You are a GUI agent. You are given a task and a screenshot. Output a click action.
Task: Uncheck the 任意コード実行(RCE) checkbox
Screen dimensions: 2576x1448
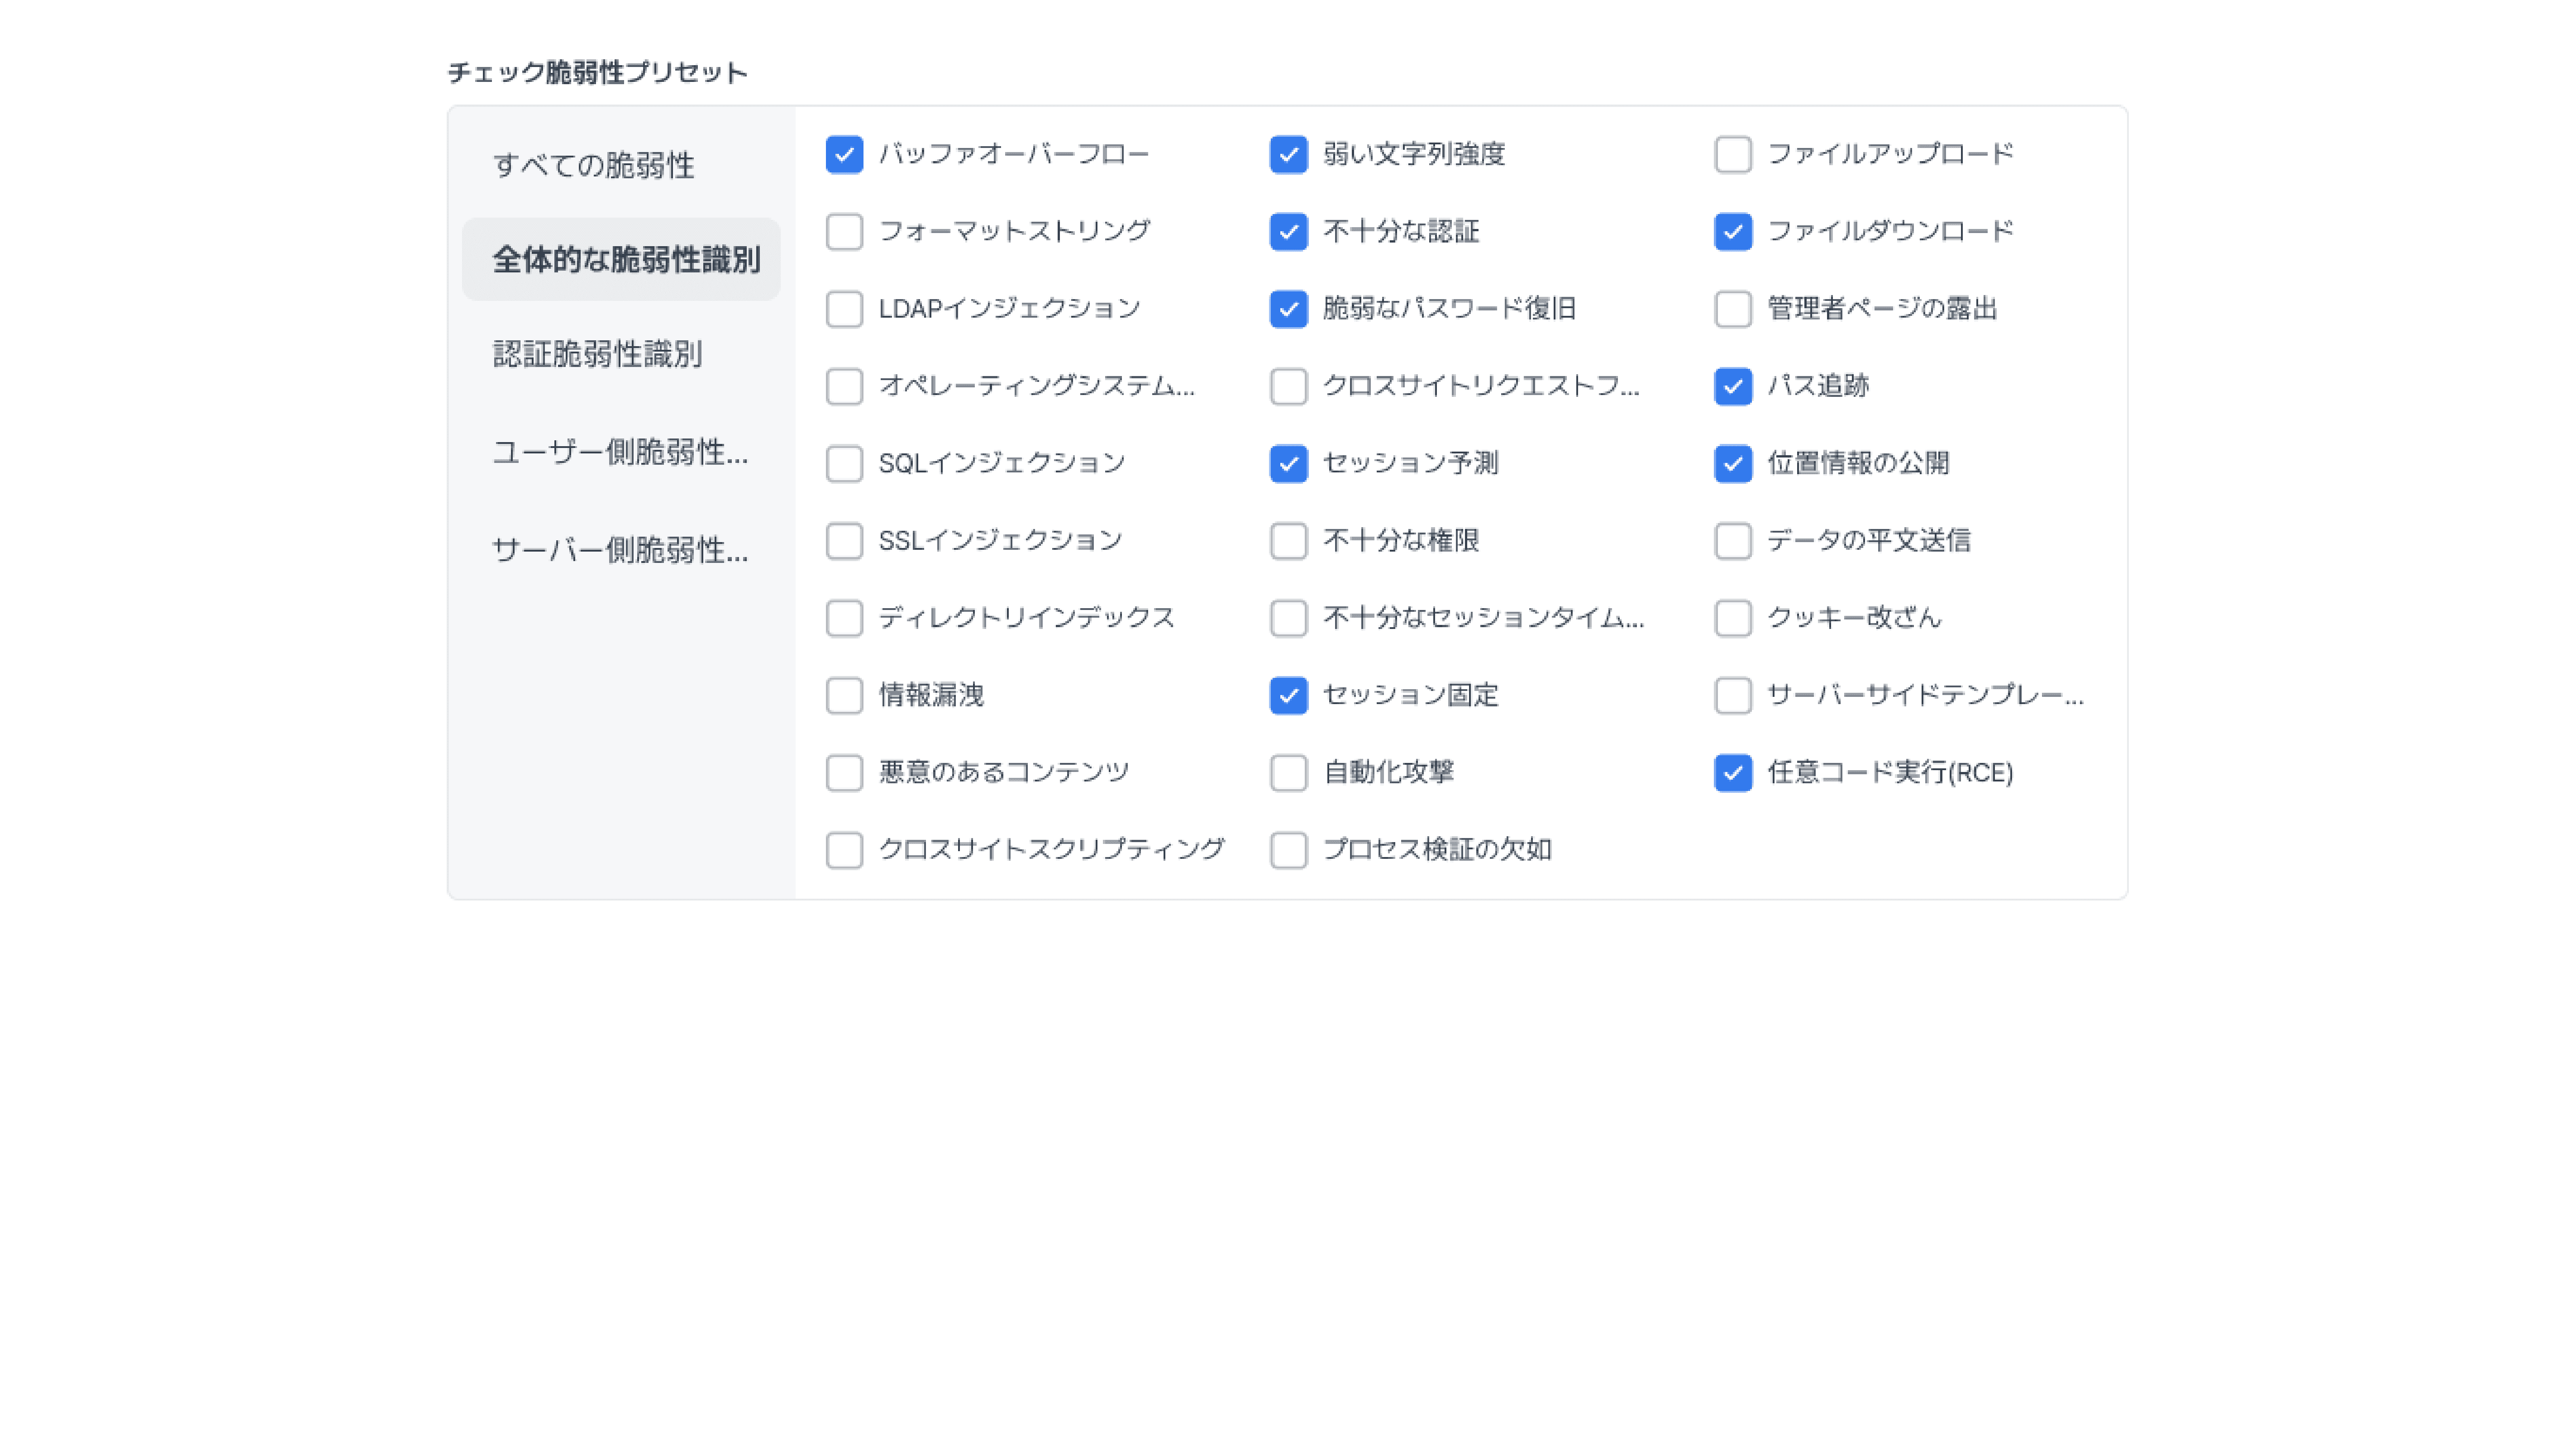[x=1733, y=772]
